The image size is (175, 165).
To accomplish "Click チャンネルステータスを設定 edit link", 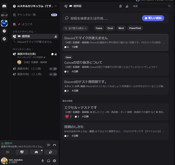I will [31, 57].
